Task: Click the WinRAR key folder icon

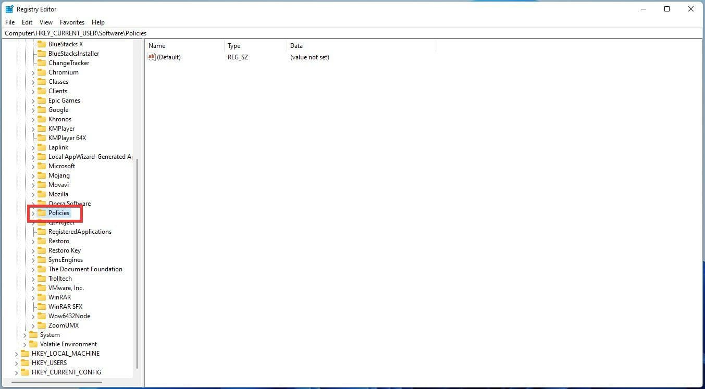Action: pyautogui.click(x=42, y=297)
